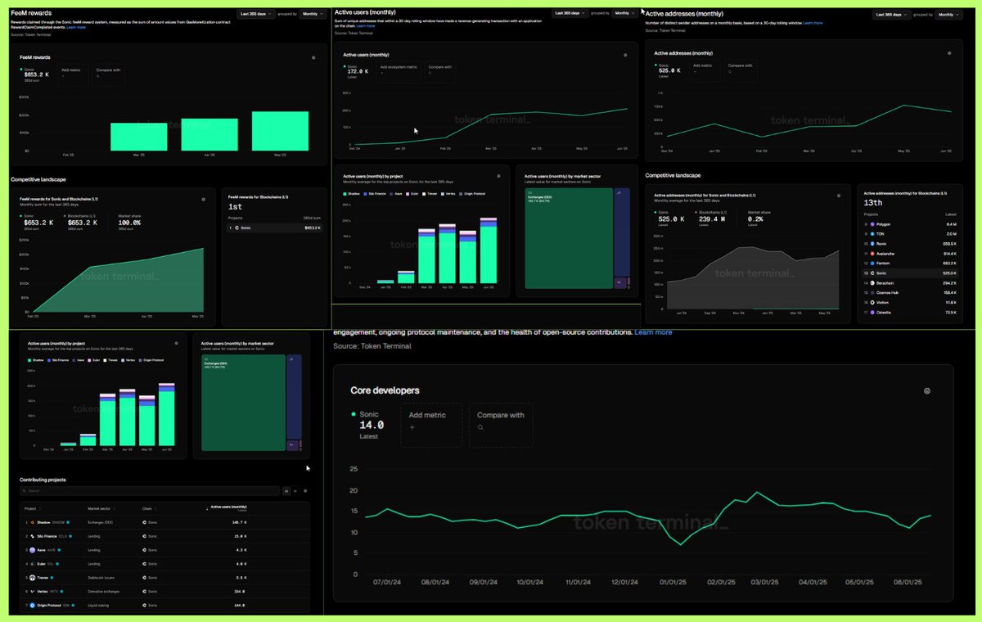Click the Contributing projects search field
982x622 pixels.
click(150, 491)
